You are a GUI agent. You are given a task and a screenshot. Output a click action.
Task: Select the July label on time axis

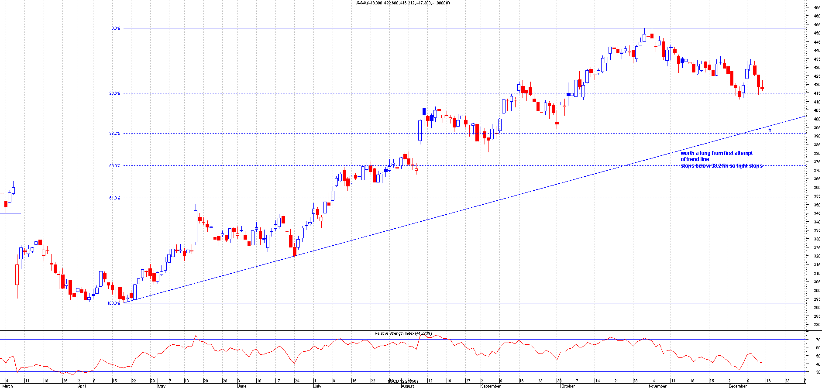(317, 386)
